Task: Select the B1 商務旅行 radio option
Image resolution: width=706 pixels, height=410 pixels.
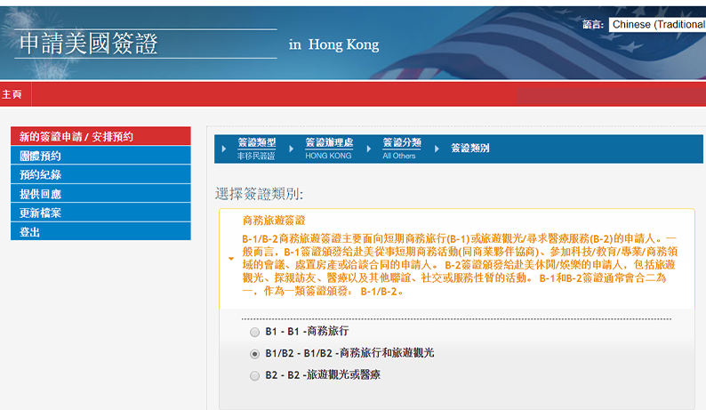Action: 255,332
